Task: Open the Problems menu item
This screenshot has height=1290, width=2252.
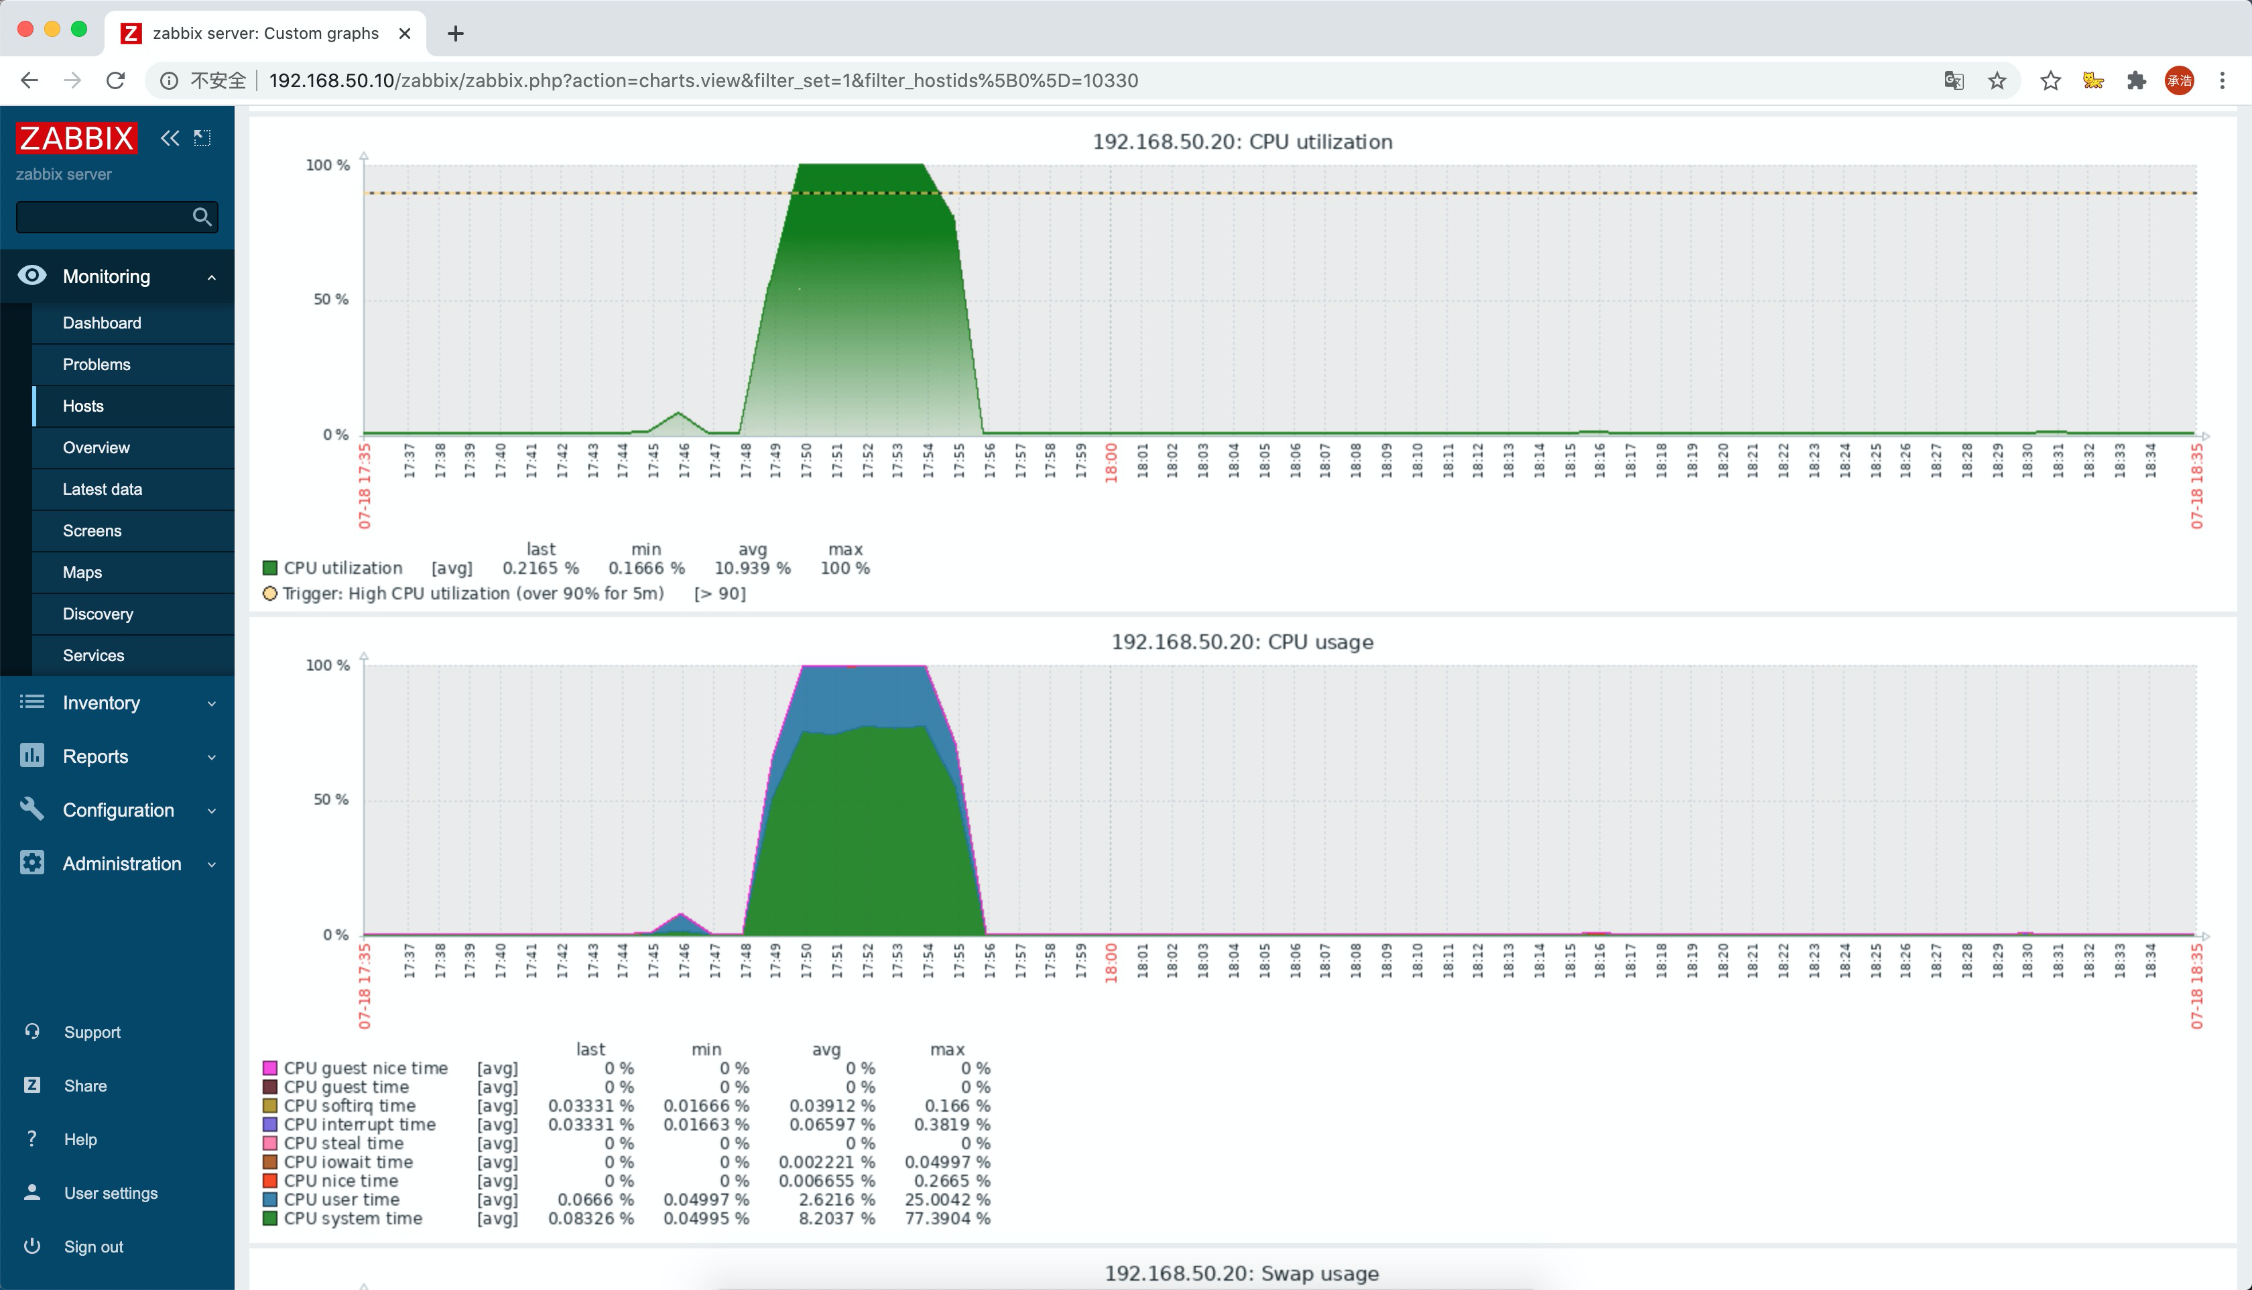Action: pyautogui.click(x=97, y=364)
